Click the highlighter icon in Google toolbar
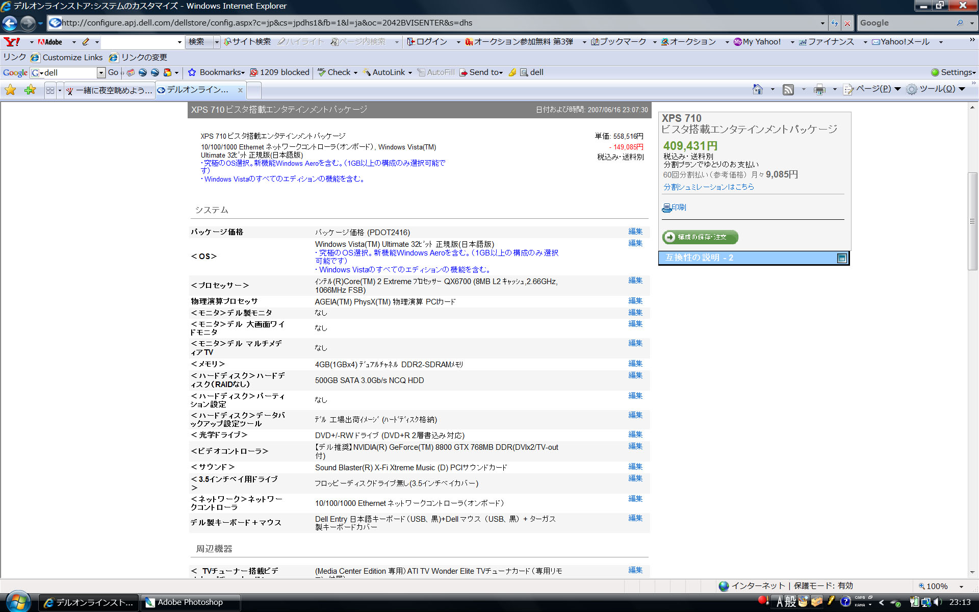The width and height of the screenshot is (979, 612). pyautogui.click(x=512, y=72)
